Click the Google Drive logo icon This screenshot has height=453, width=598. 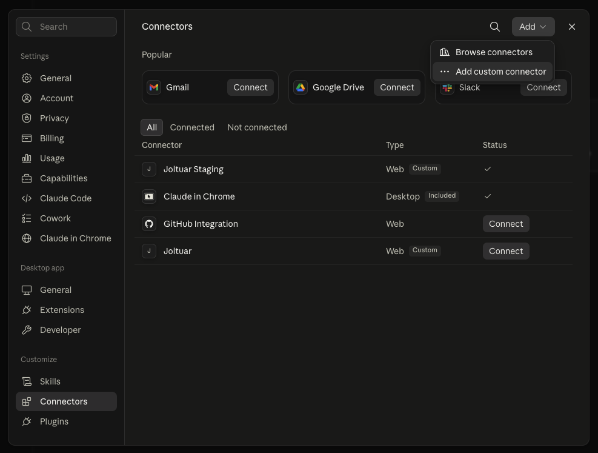click(301, 87)
